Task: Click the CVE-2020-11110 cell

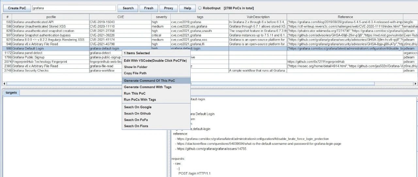Action: [120, 26]
